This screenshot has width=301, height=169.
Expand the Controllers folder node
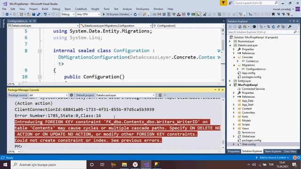click(x=234, y=113)
